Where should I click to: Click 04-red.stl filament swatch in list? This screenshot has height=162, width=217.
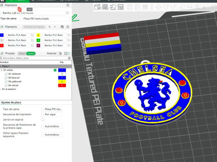tap(62, 85)
